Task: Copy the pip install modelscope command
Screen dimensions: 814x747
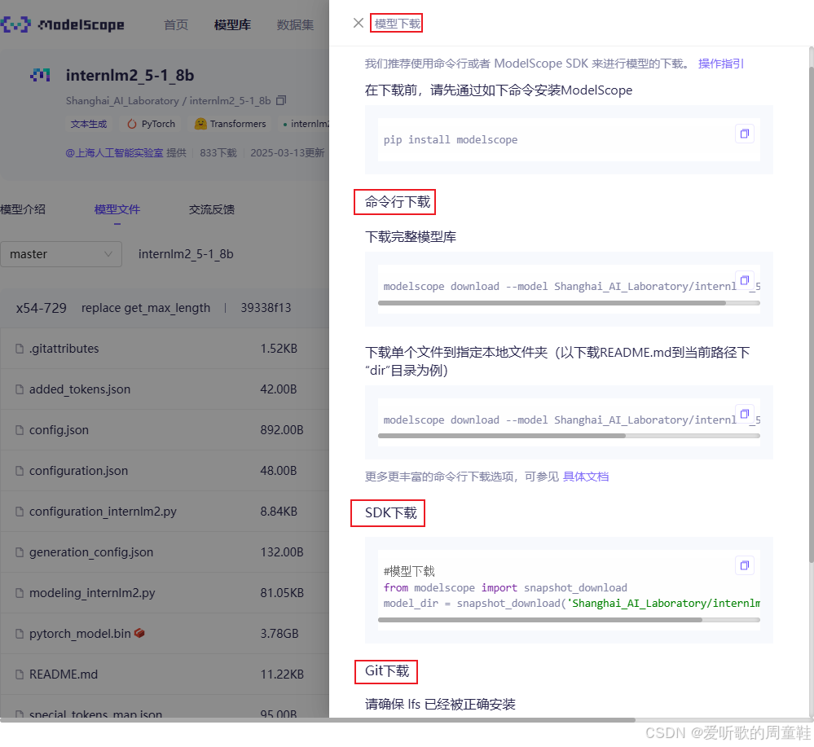Action: 745,134
